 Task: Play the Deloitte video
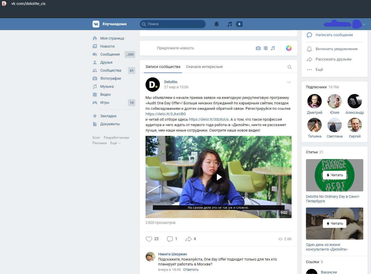pos(219,177)
